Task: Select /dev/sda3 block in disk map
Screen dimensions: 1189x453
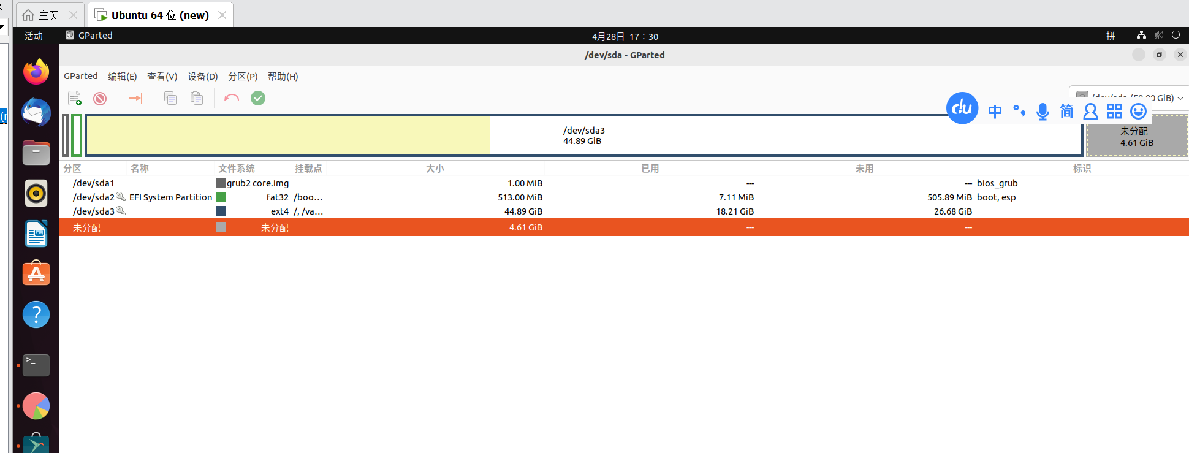Action: [583, 135]
